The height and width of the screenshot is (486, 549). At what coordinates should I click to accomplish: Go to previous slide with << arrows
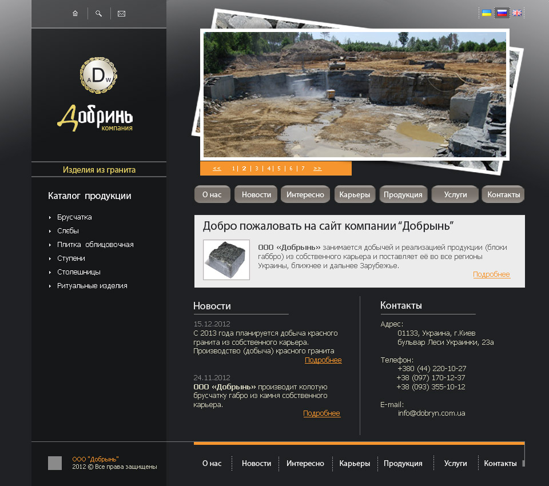pyautogui.click(x=217, y=169)
